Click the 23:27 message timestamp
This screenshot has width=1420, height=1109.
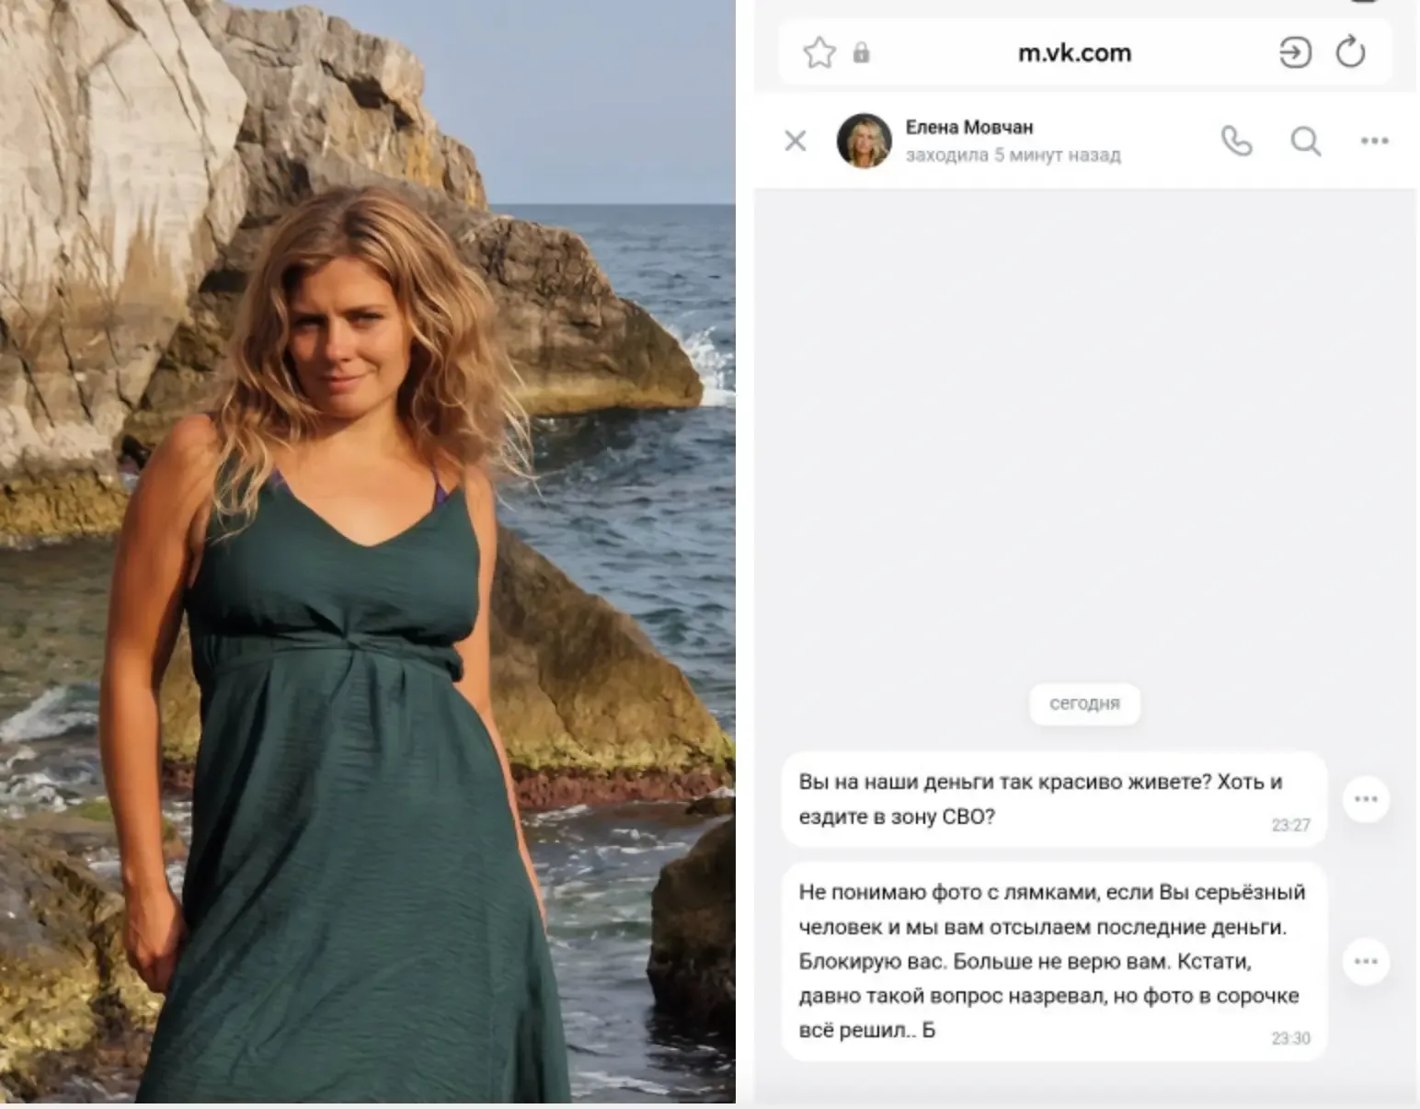[x=1290, y=825]
